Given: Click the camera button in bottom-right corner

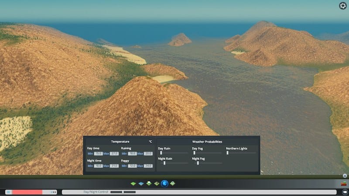Looking at the screenshot, I should (x=344, y=192).
